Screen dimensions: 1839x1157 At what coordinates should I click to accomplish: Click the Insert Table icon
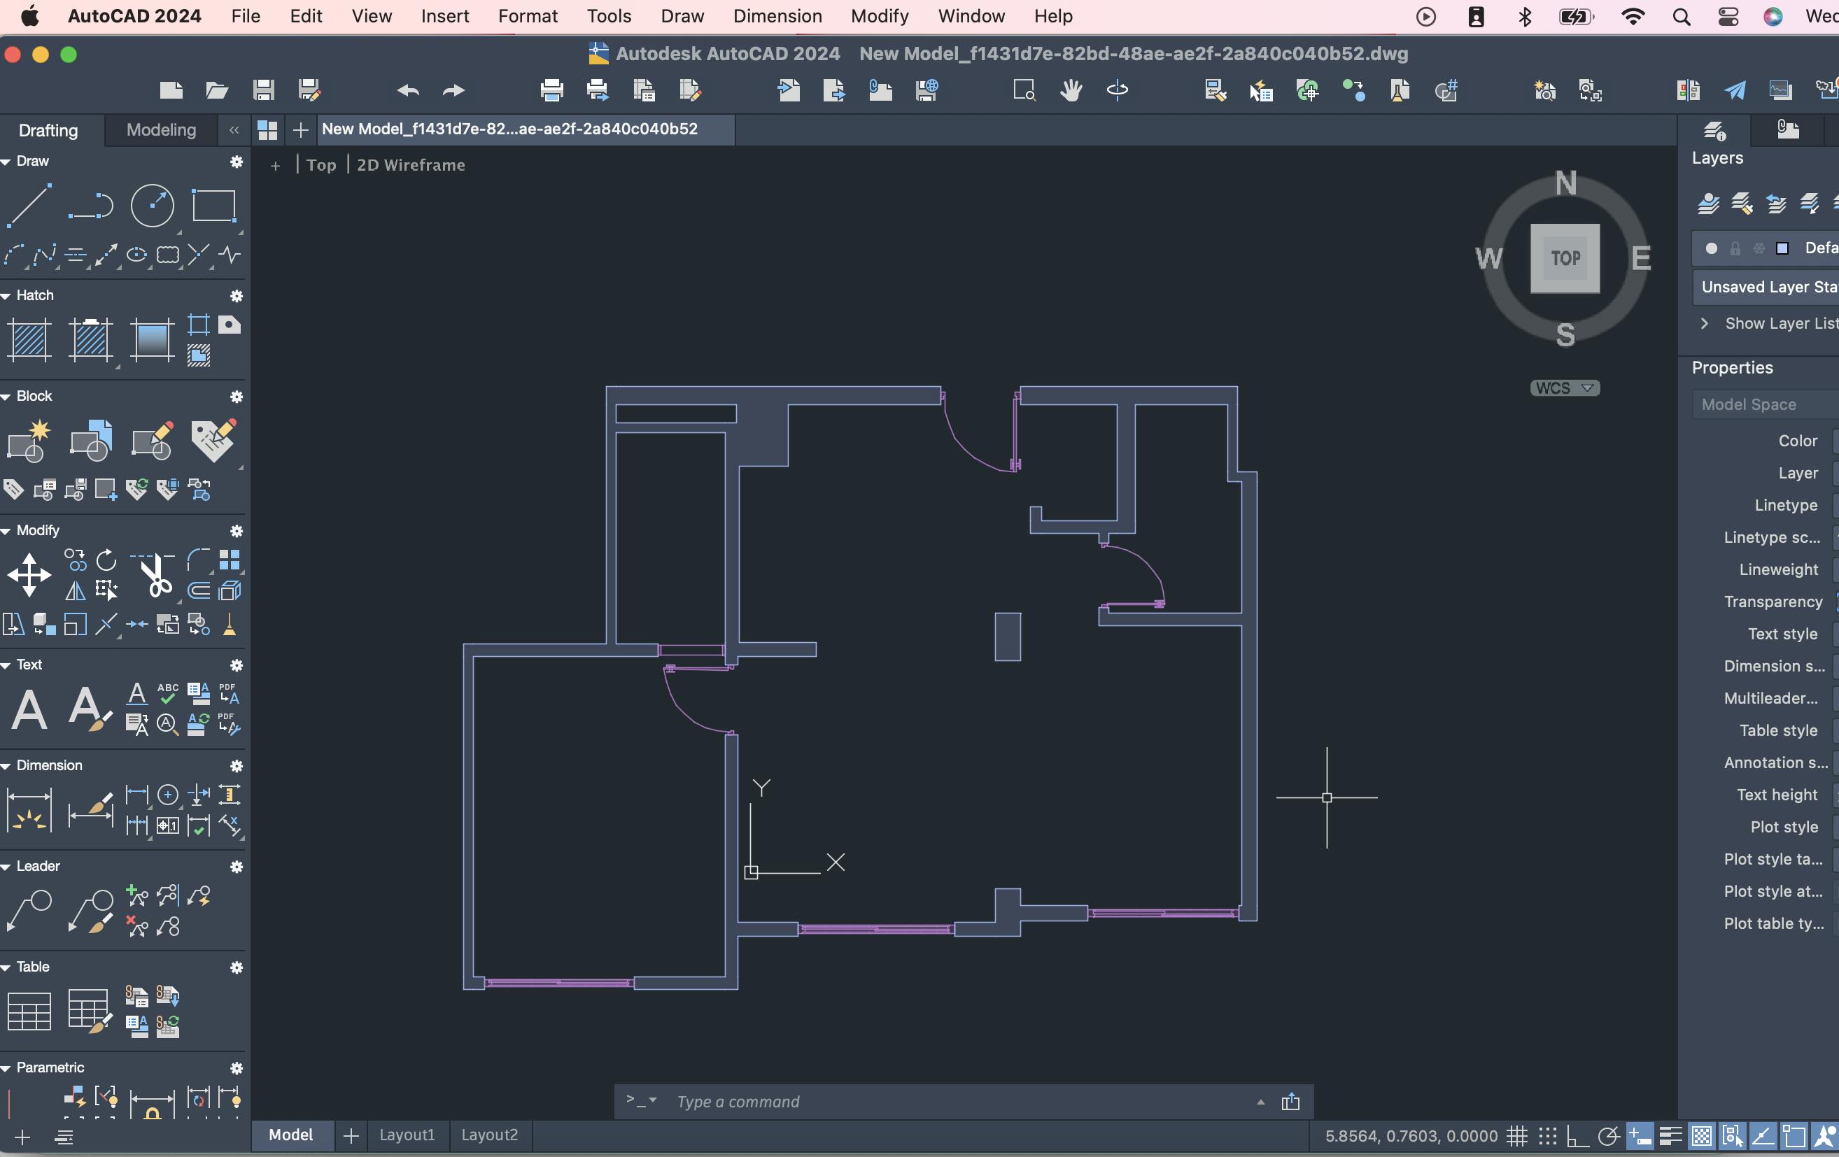[29, 1011]
